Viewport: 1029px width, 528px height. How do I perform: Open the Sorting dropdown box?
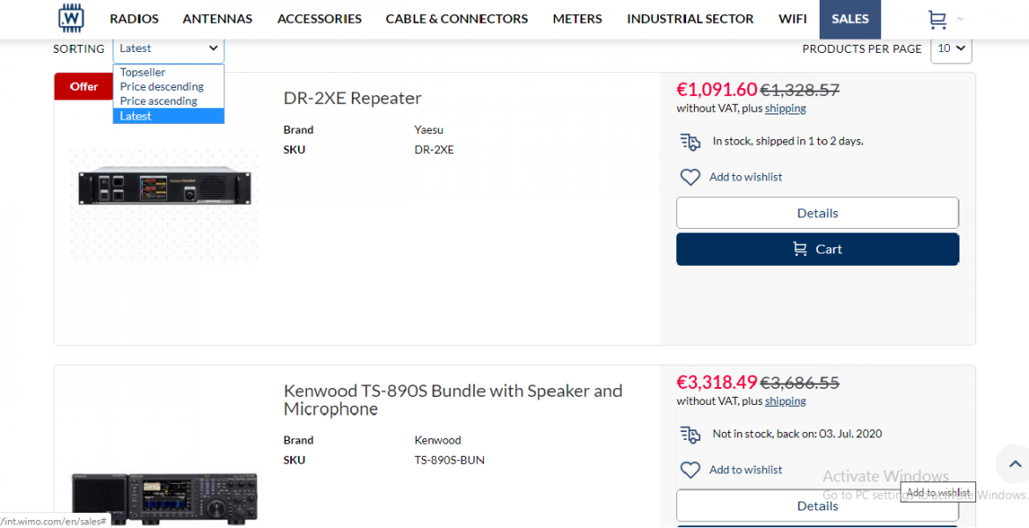click(x=169, y=48)
